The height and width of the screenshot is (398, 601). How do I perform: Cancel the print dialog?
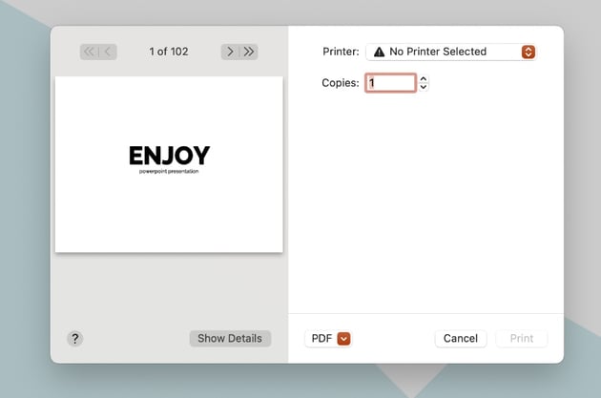(461, 339)
